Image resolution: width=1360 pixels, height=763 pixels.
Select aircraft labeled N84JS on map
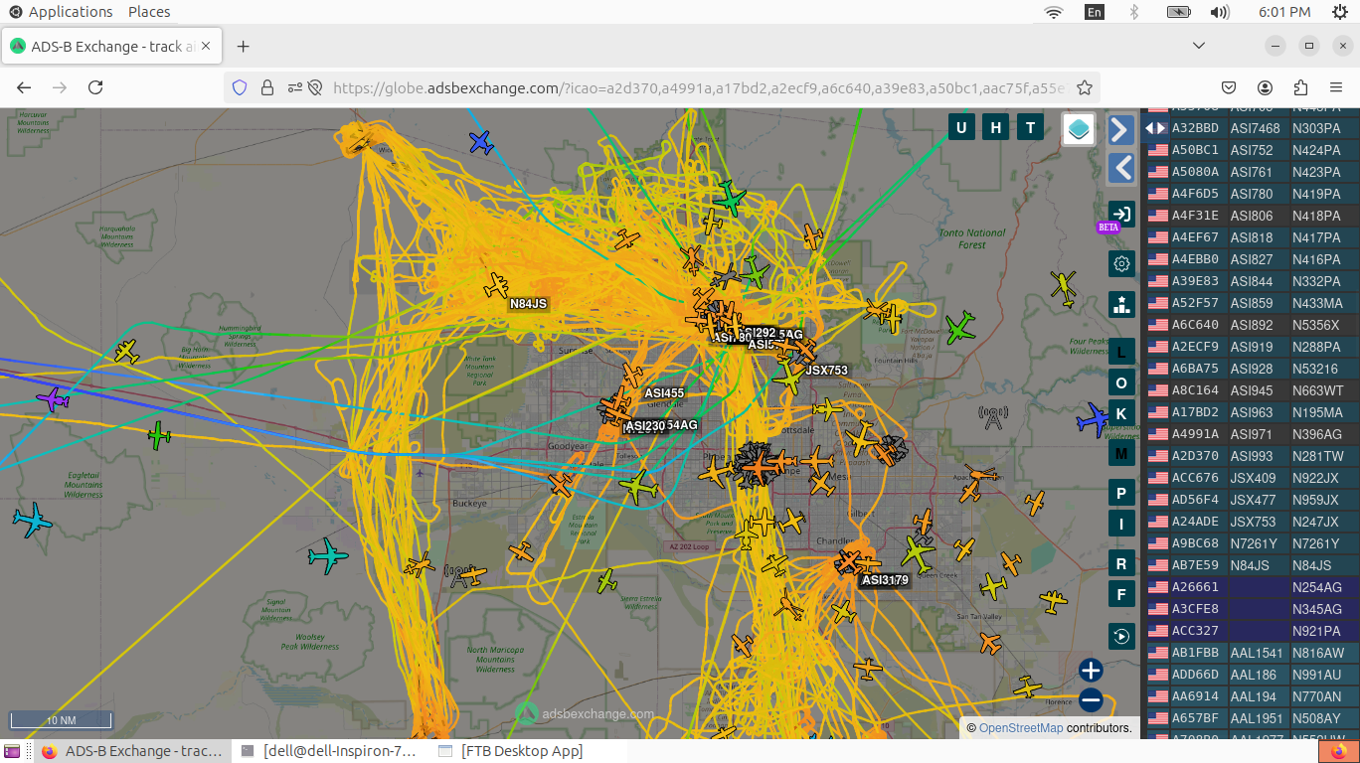496,286
